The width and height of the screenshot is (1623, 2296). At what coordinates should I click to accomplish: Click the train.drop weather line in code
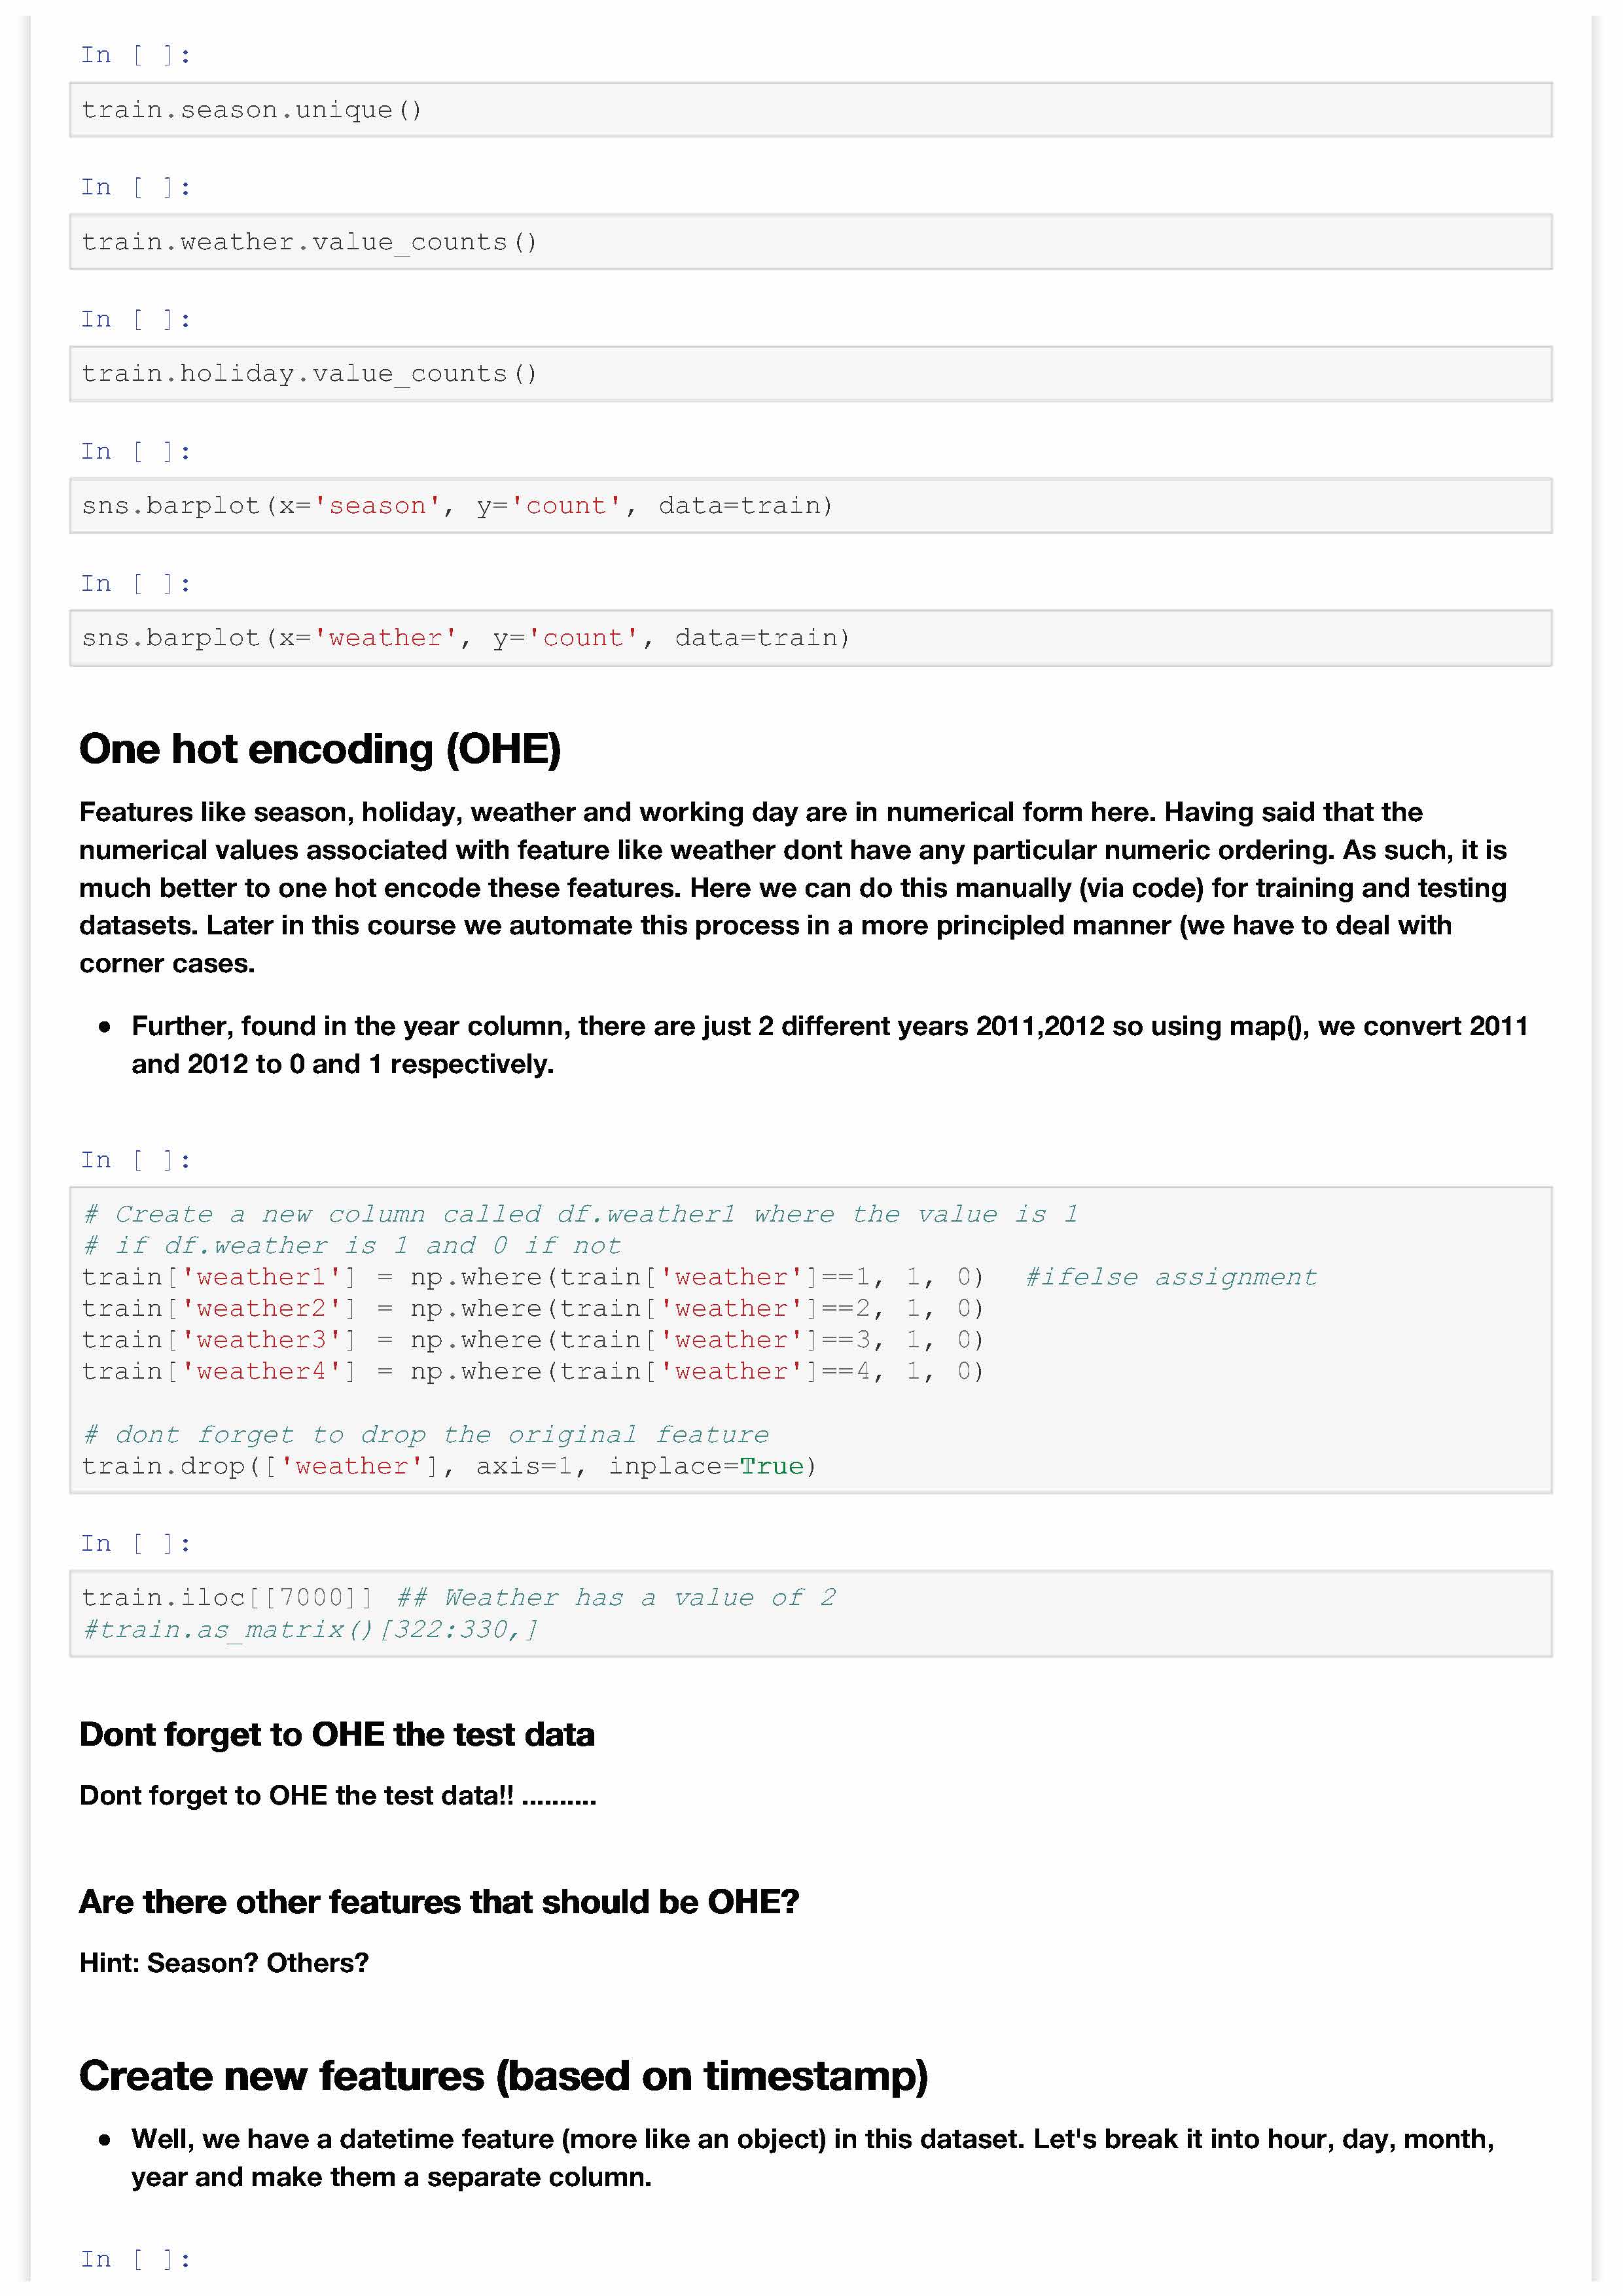click(x=449, y=1466)
